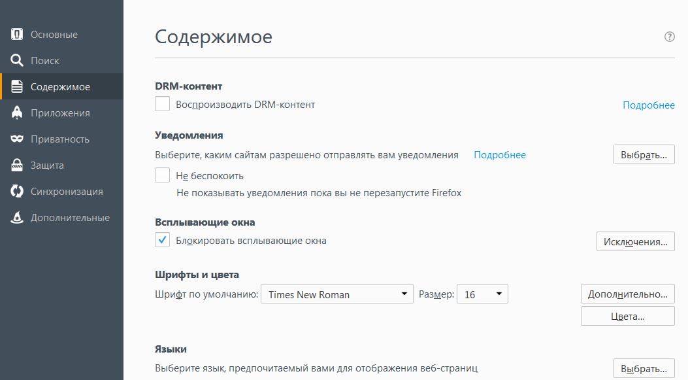
Task: Click the Дополнительные wizard hat icon
Action: [x=18, y=218]
